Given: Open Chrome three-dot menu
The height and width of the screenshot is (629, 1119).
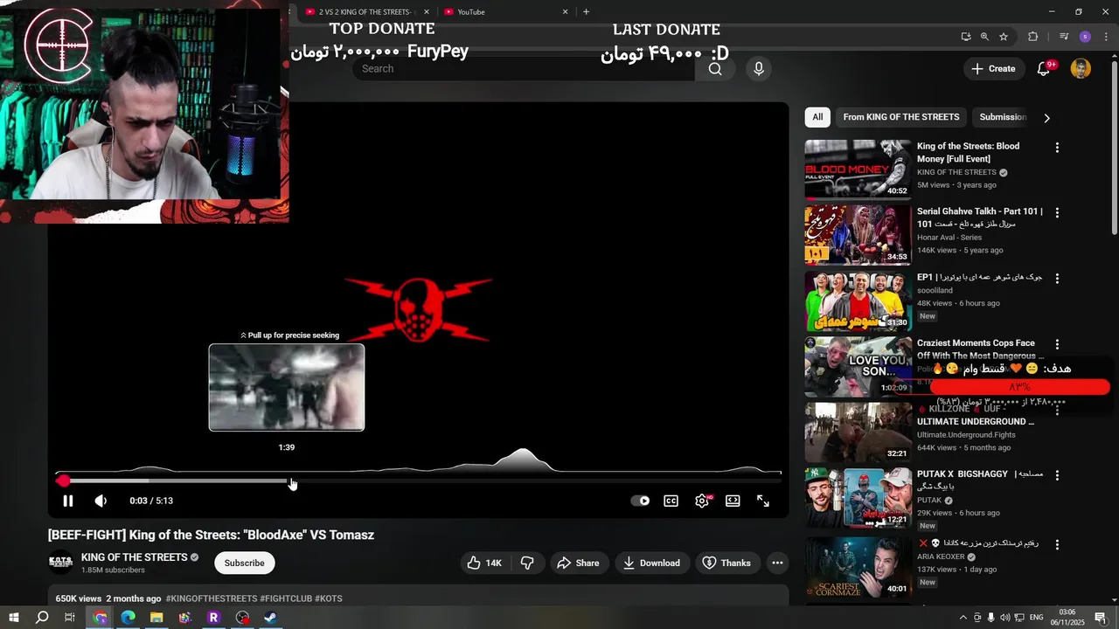Looking at the screenshot, I should (x=1104, y=37).
